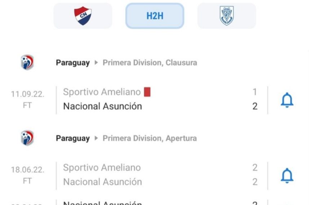This screenshot has width=309, height=205.
Task: Open the Paraguay link above the Clausura match
Action: (72, 63)
